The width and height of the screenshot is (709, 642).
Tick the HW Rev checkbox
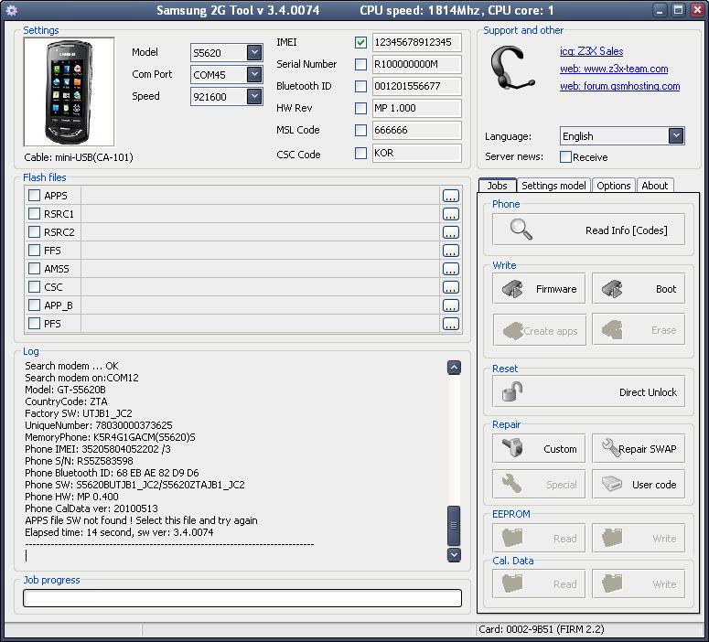pos(360,108)
